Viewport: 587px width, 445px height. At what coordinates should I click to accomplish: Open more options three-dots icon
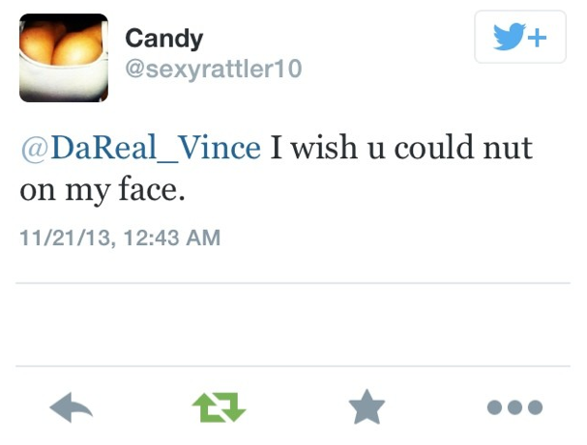click(x=514, y=407)
